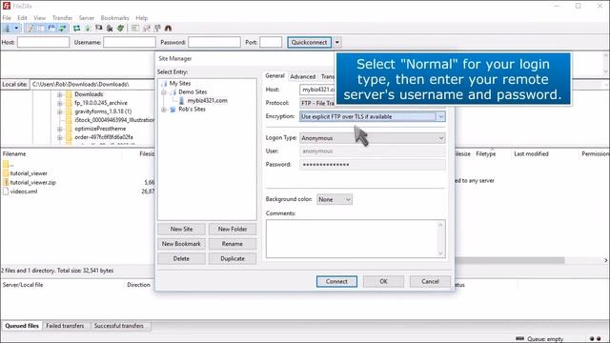Expand the fp_19.0.0.245_archive tree node

tap(59, 103)
